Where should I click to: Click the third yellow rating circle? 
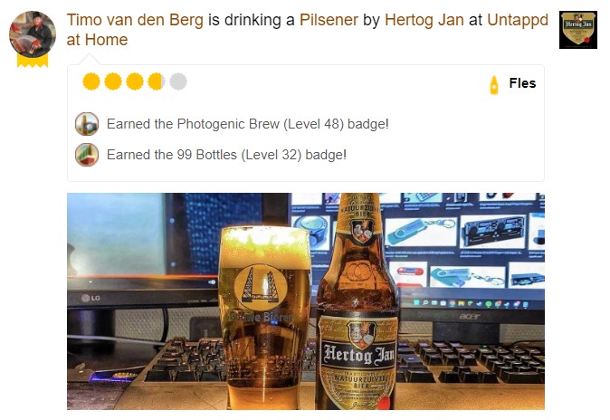(x=135, y=81)
